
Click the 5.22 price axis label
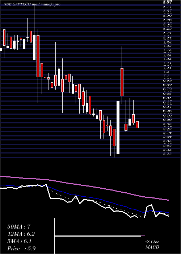(167, 154)
